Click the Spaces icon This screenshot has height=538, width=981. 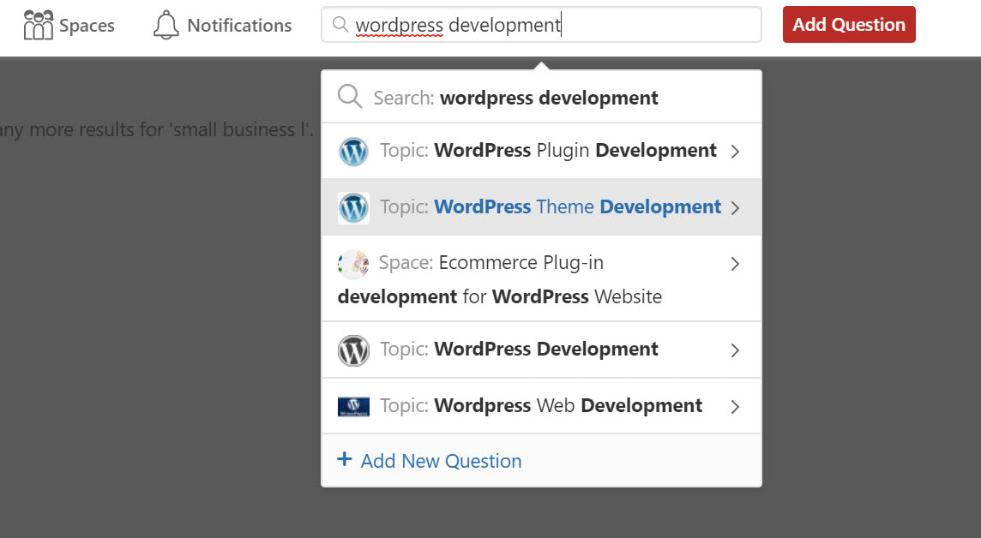coord(39,25)
